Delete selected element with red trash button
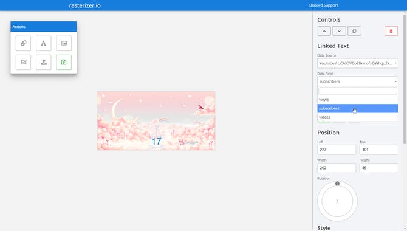This screenshot has height=231, width=407. 391,31
